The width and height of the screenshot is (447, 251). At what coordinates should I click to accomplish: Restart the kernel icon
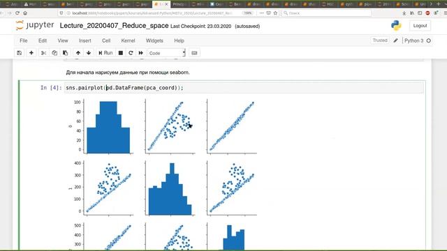[131, 53]
